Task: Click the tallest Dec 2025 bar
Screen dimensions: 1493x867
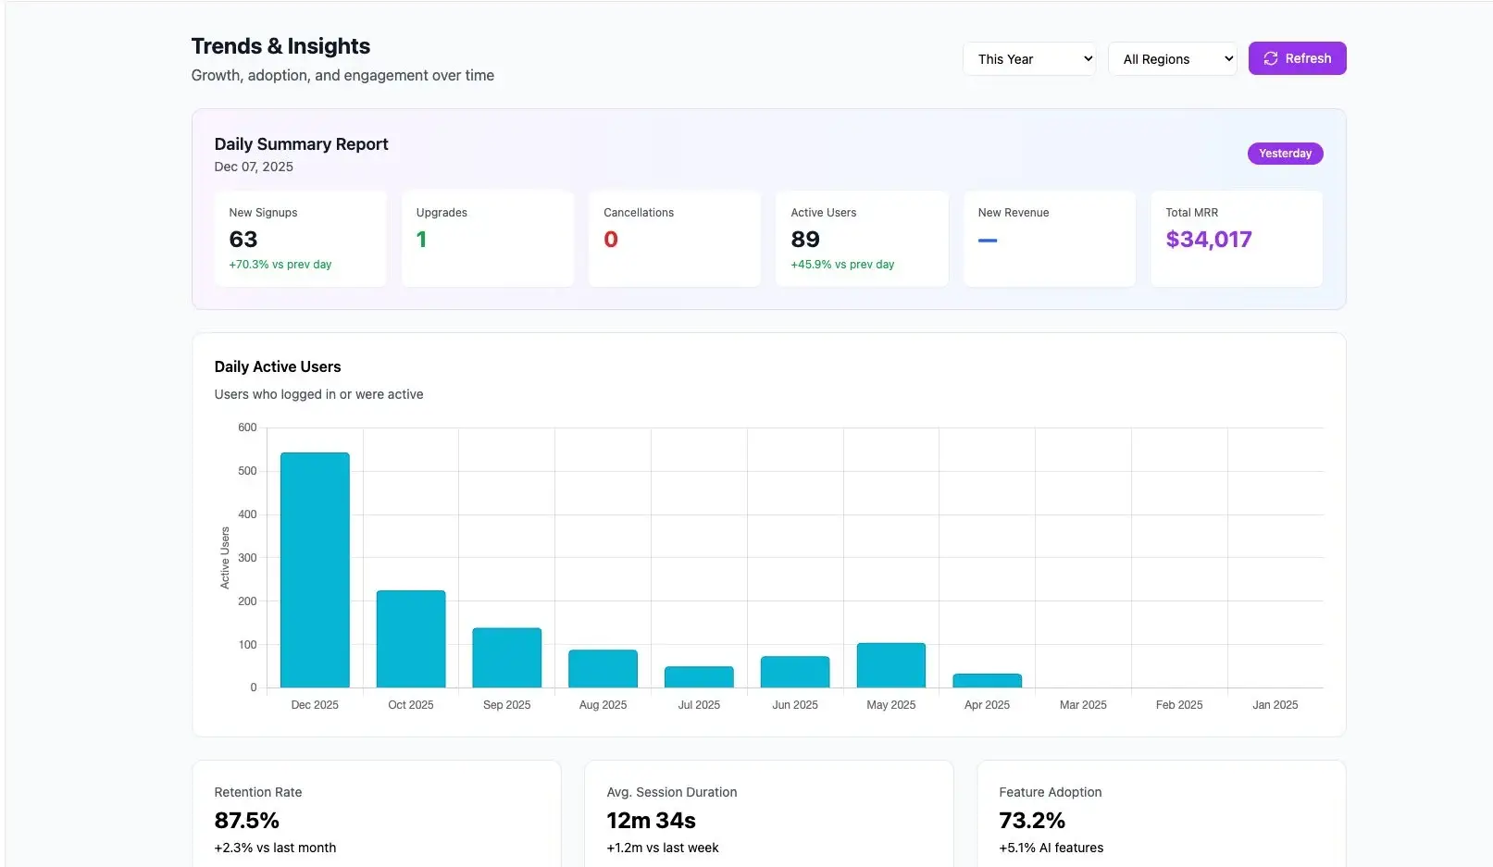Action: click(x=315, y=569)
